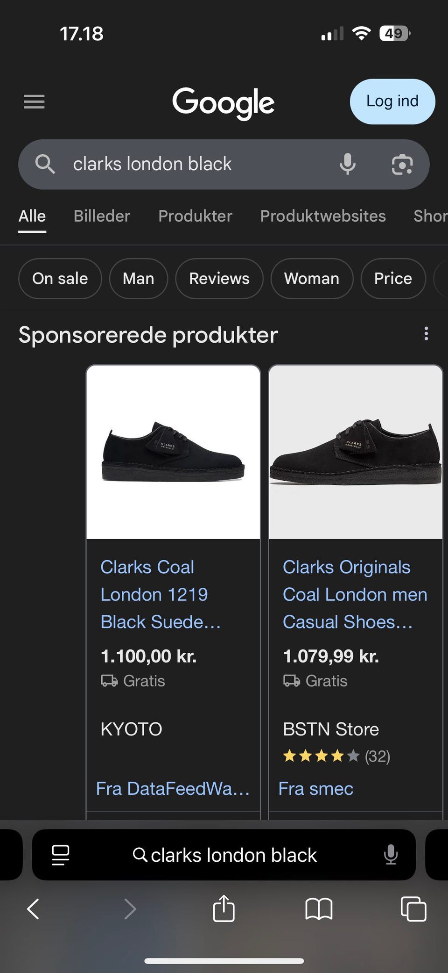Expand the Price filter chip

pyautogui.click(x=393, y=279)
